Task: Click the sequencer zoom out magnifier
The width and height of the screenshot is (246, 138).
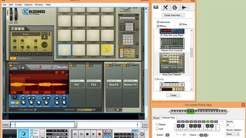Action: [x=4, y=125]
